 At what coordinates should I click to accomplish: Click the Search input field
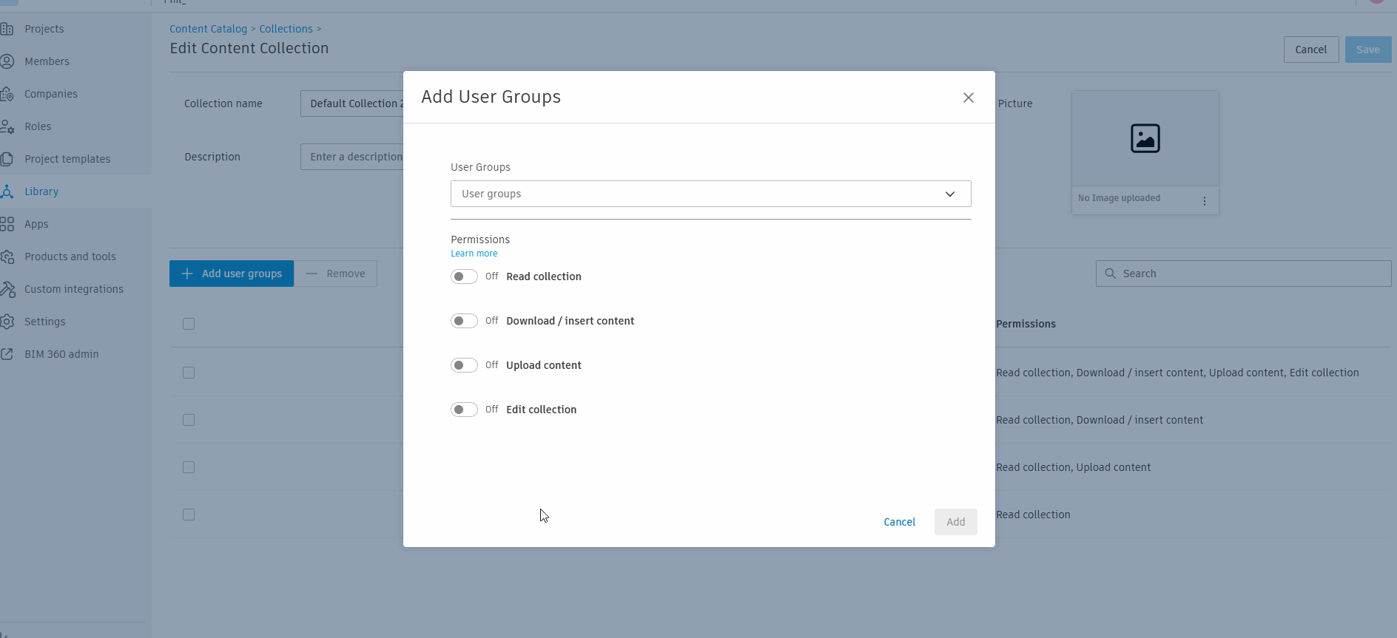pyautogui.click(x=1250, y=274)
